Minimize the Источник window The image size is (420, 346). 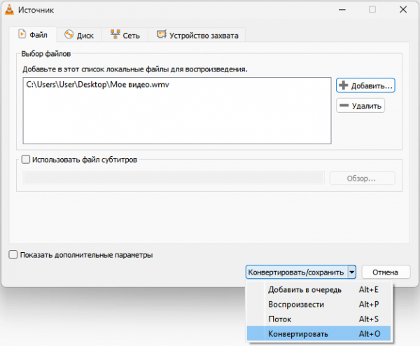pyautogui.click(x=342, y=10)
